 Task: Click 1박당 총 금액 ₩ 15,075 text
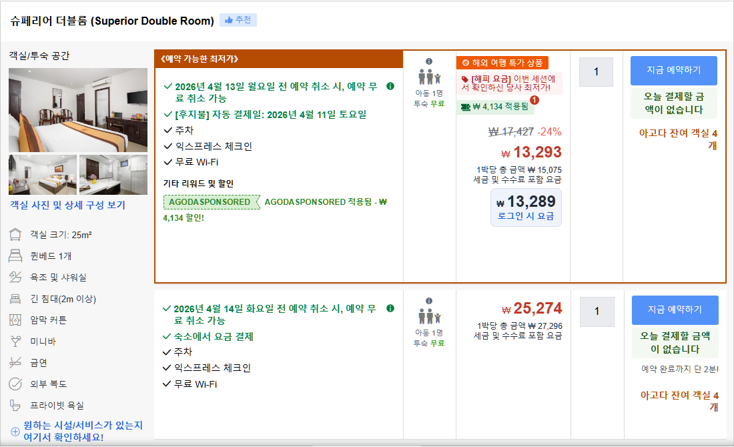point(518,170)
